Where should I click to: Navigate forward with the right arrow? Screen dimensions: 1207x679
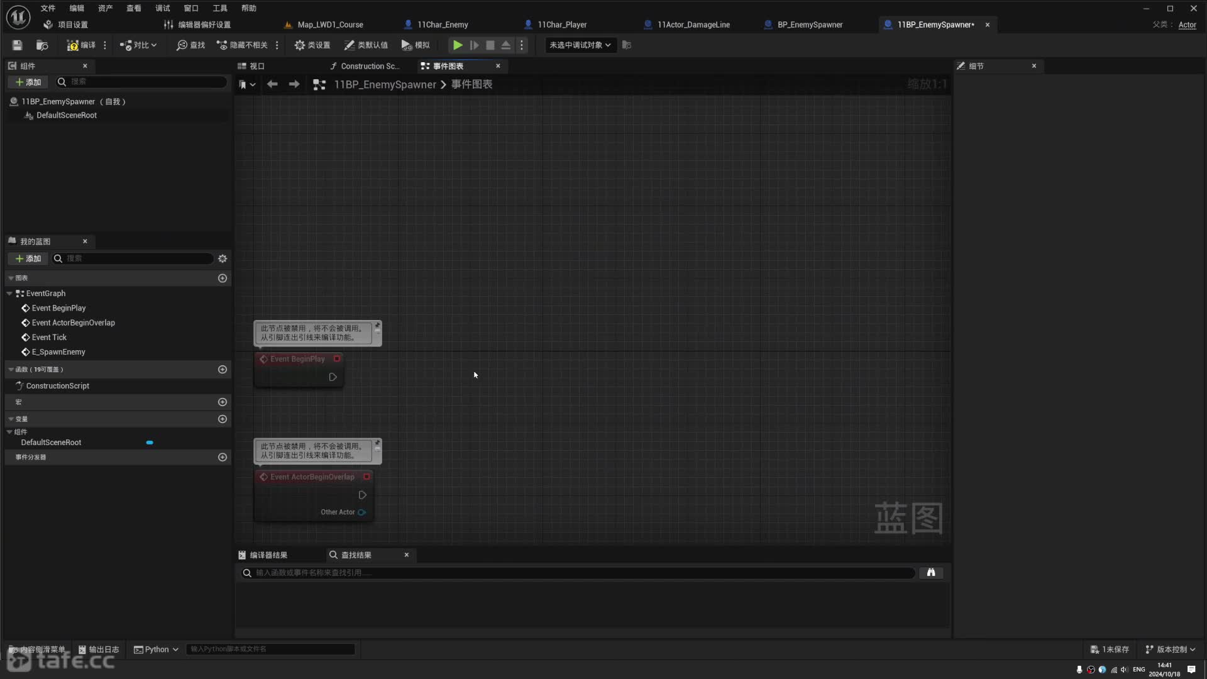pyautogui.click(x=294, y=84)
